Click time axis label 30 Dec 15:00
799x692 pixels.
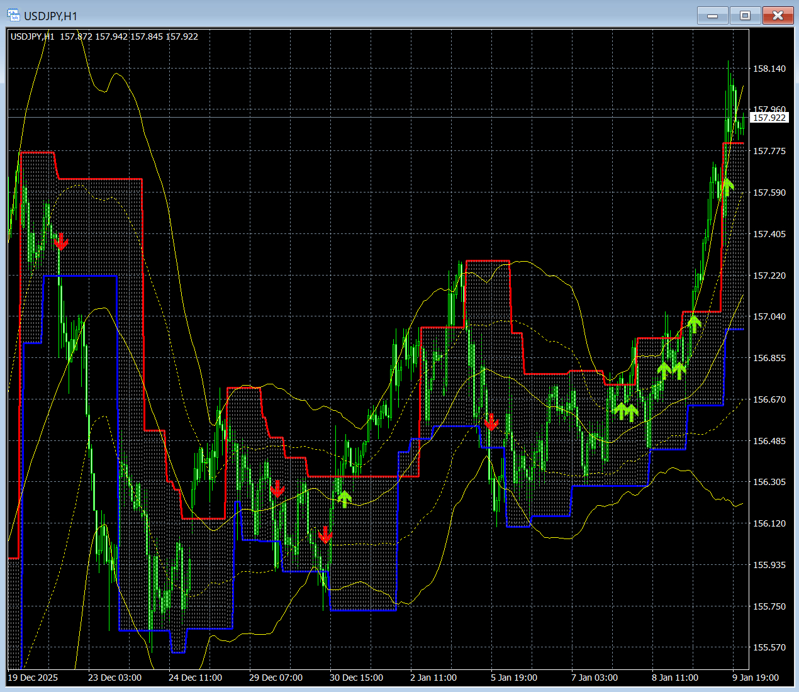[x=356, y=678]
